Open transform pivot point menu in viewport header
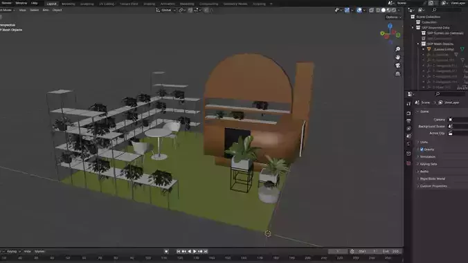Screen dimensions: 468x263 click(x=182, y=10)
